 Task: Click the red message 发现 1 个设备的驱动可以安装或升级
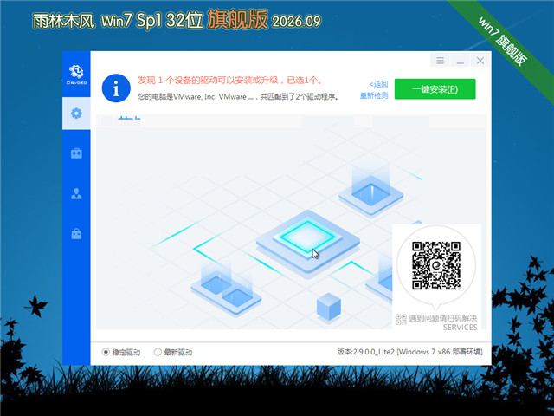209,81
